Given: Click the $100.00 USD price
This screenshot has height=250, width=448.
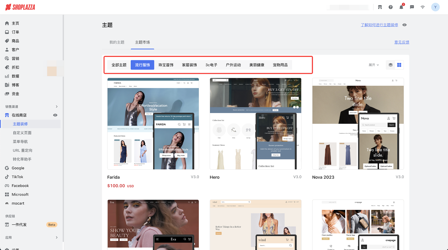Looking at the screenshot, I should point(121,186).
